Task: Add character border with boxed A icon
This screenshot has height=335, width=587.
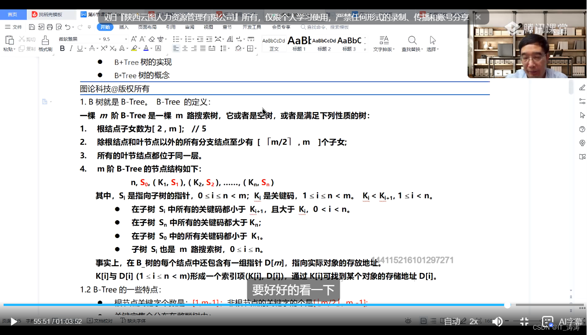Action: coord(158,48)
